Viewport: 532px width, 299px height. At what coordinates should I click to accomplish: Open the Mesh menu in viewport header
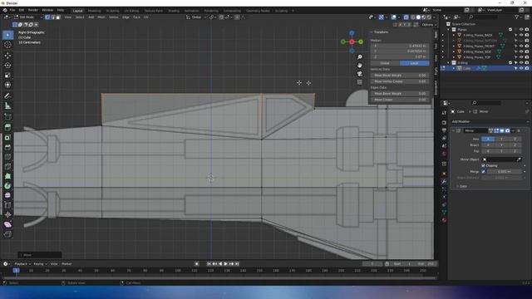click(101, 17)
